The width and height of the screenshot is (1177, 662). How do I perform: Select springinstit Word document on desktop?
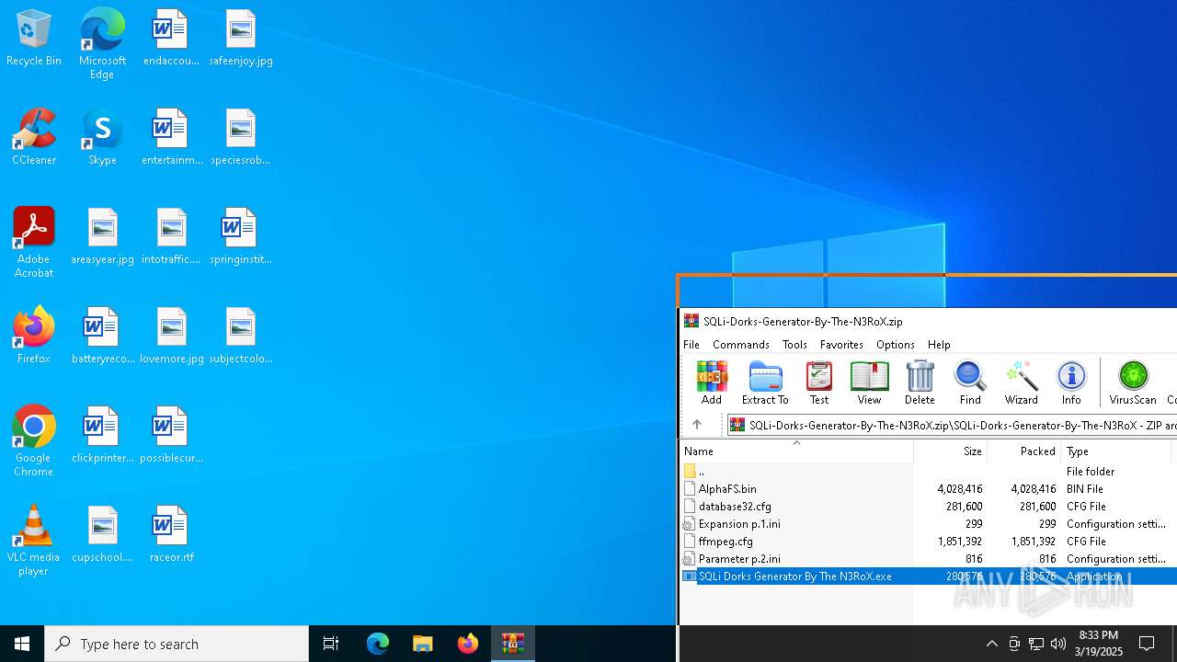pos(241,236)
